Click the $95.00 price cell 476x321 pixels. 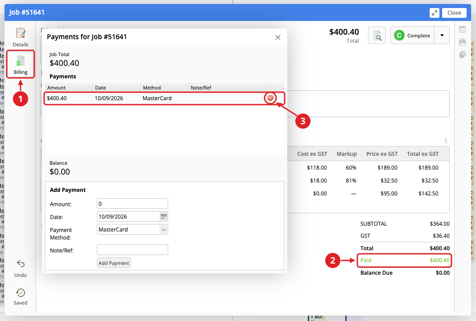[389, 194]
